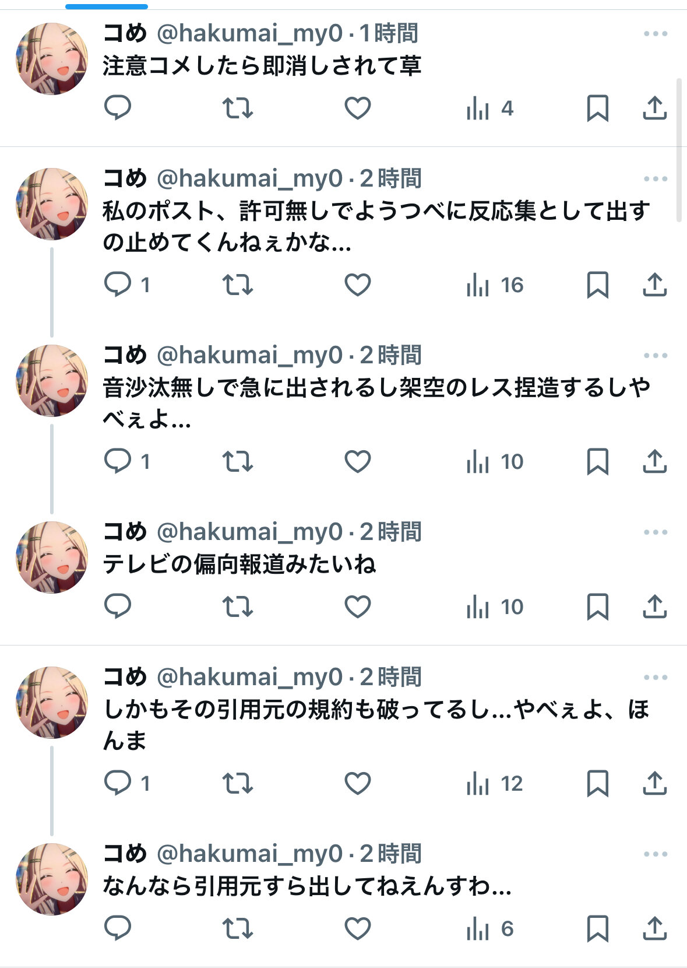Bookmark the 私のポスト tweet
Viewport: 687px width, 968px height.
tap(597, 285)
